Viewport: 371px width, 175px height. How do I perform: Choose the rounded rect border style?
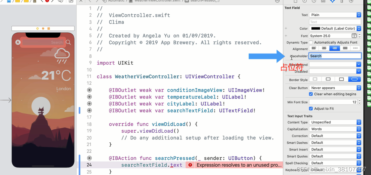coord(355,79)
